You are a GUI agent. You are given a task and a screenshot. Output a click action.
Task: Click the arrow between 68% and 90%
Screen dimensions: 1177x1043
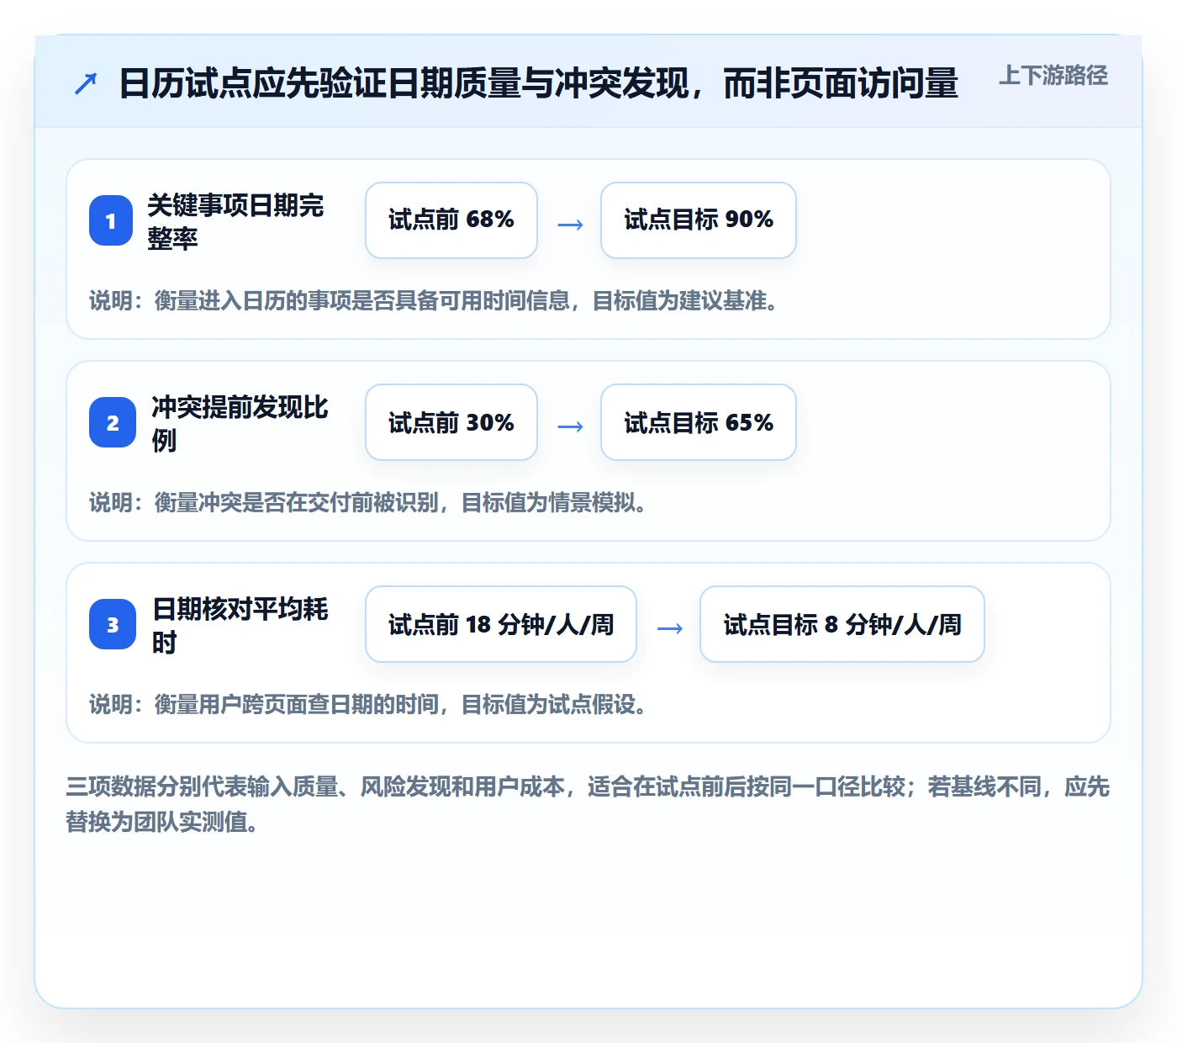(x=570, y=224)
